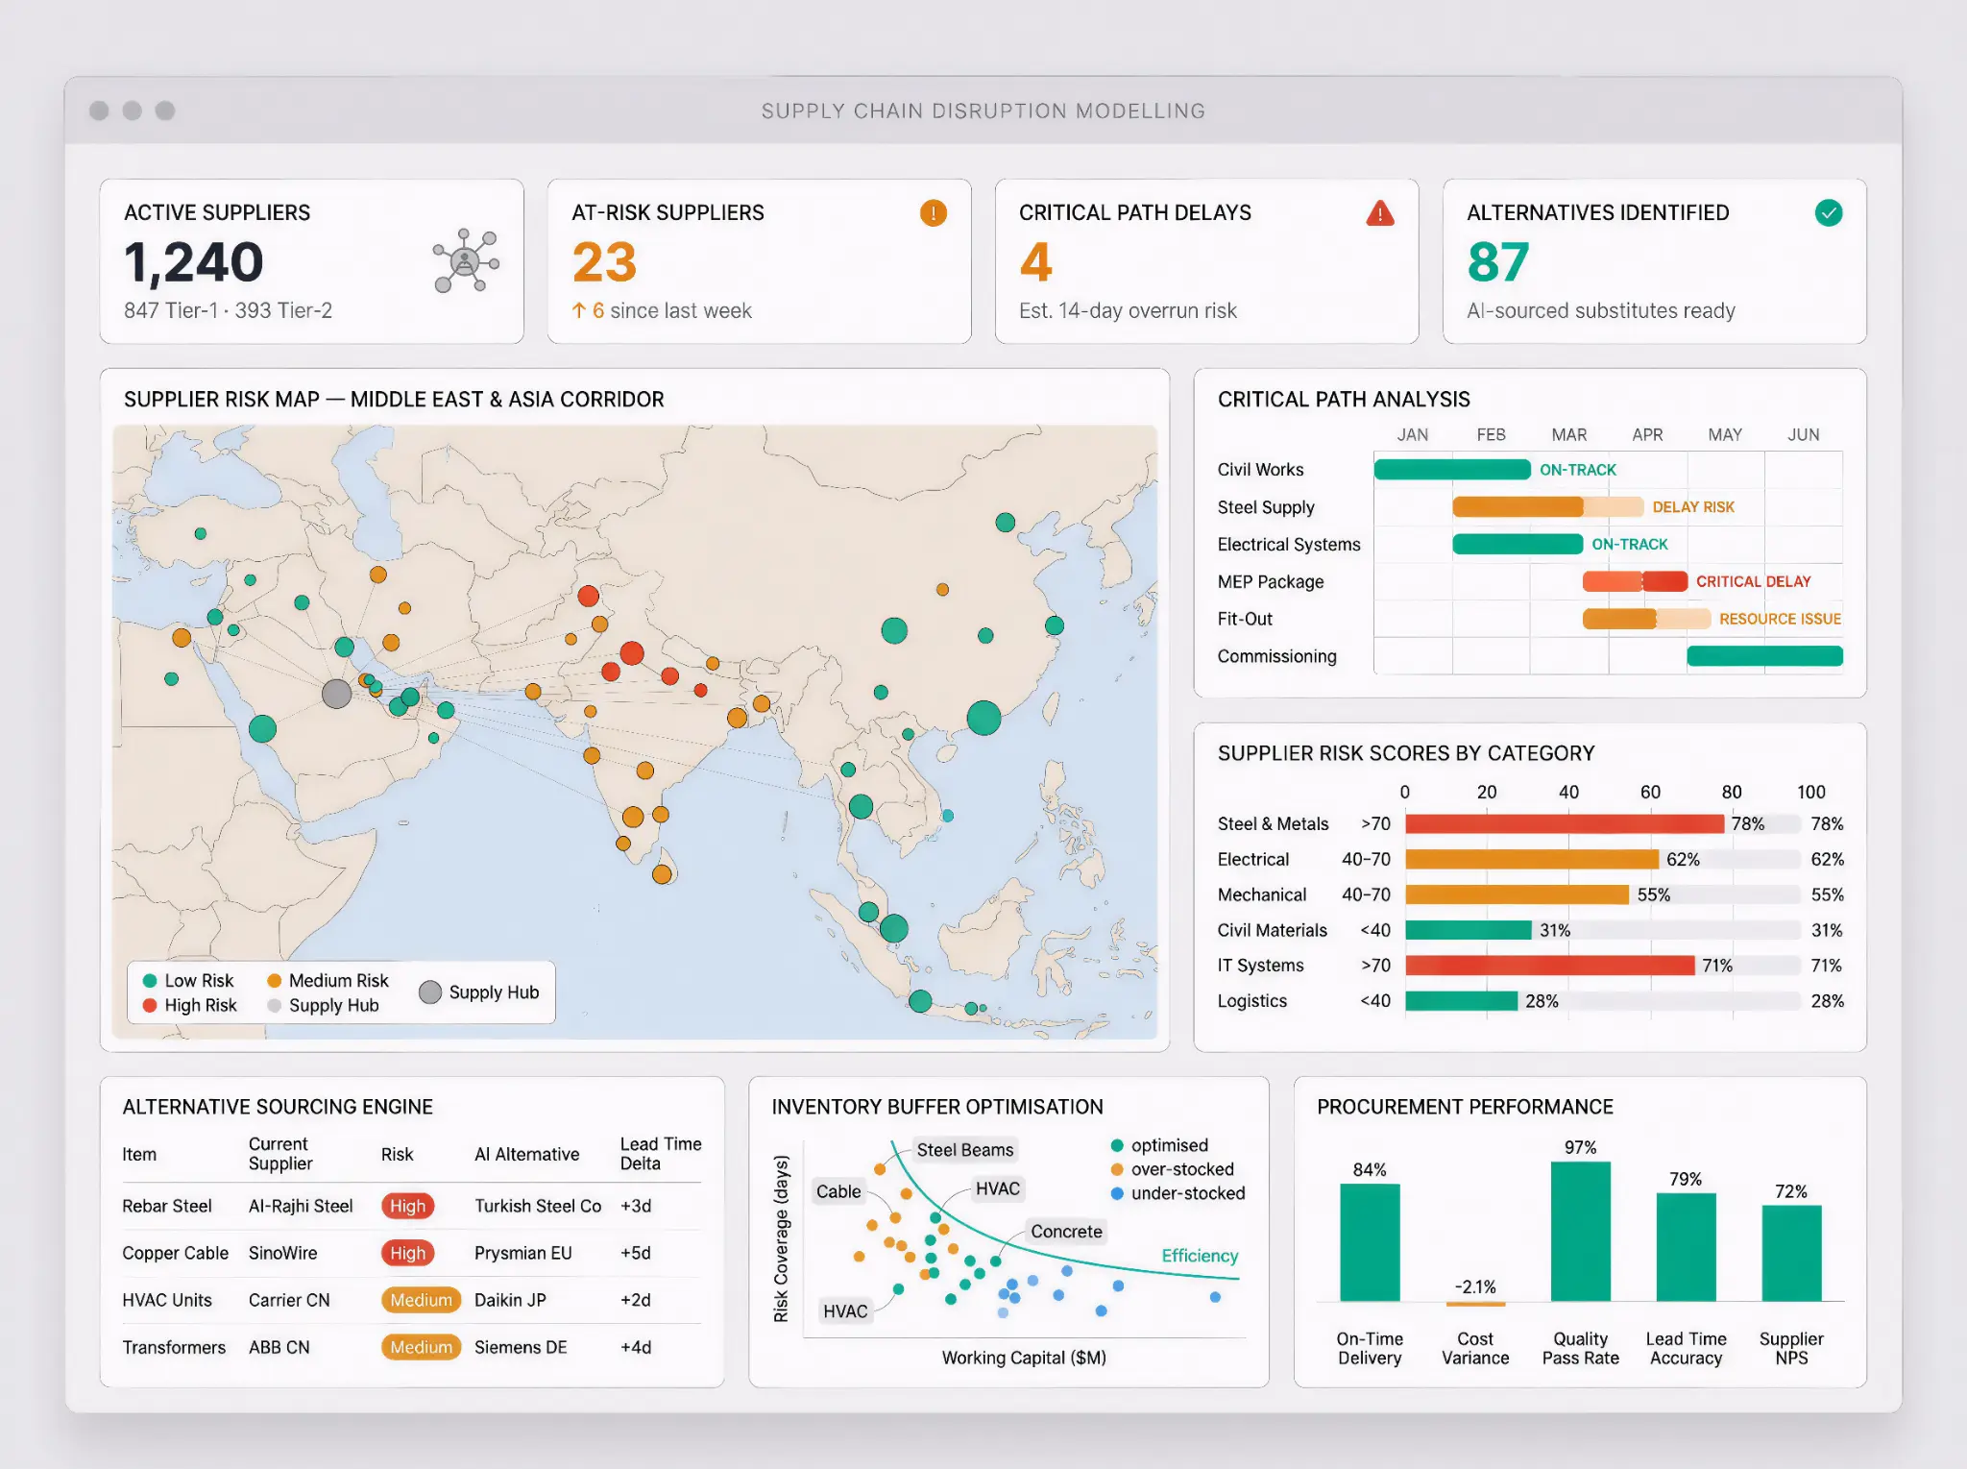
Task: Click the red Steel & Metals 78% risk bar
Action: (1564, 823)
